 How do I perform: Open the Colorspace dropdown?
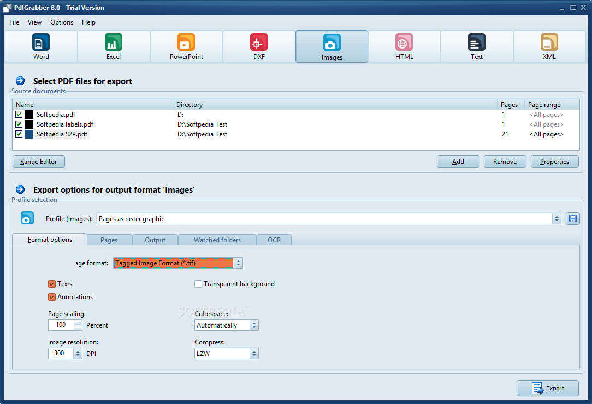click(254, 325)
